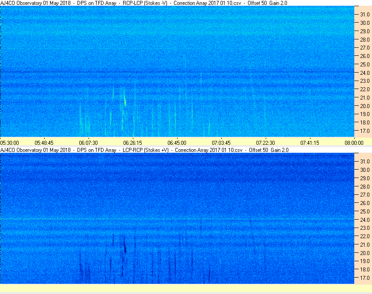The width and height of the screenshot is (372, 294).
Task: Pick 21.0 on the Stokes +V frequency axis
Action: coord(365,244)
